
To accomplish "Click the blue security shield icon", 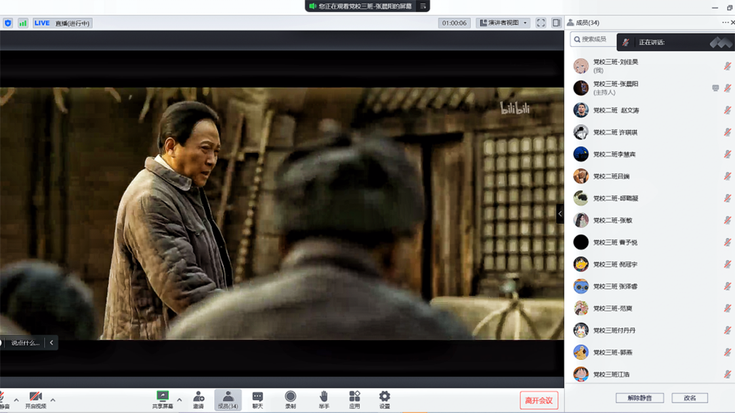I will [8, 23].
